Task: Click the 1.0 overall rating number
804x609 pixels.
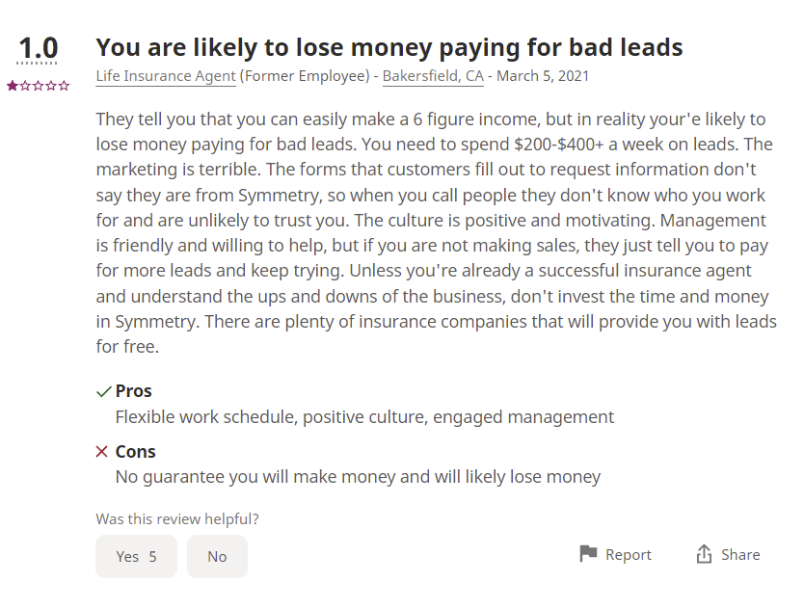Action: coord(38,48)
